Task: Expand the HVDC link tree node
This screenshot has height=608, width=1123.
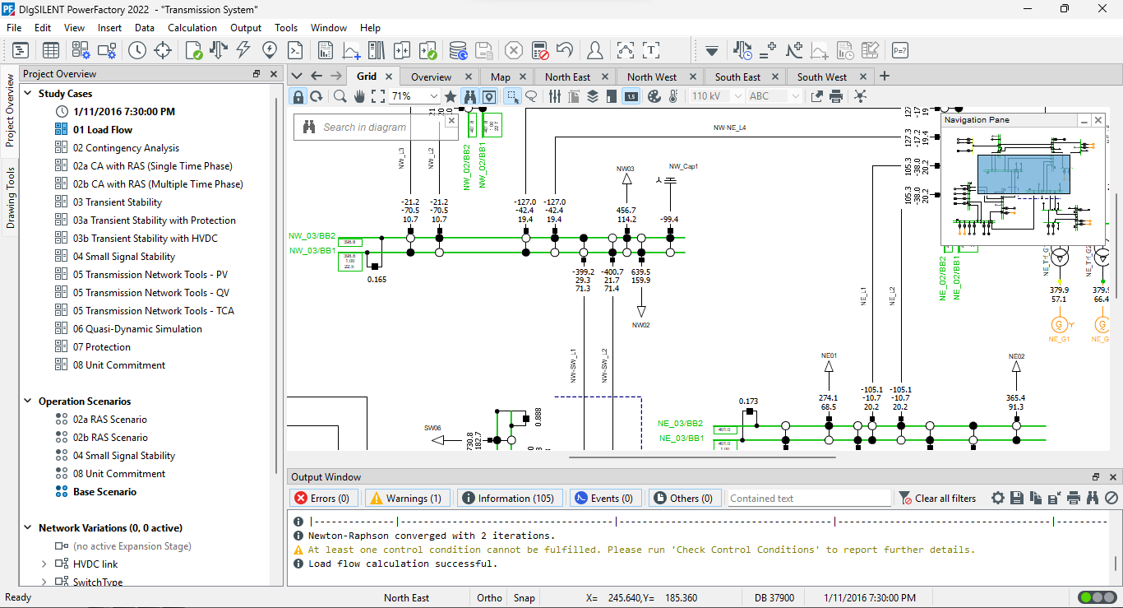Action: click(x=44, y=564)
